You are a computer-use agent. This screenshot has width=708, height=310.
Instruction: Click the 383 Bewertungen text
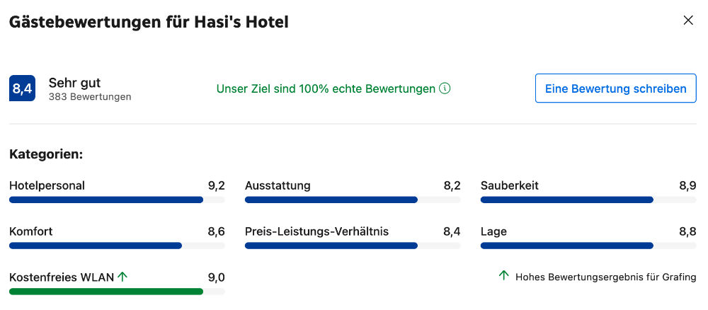pyautogui.click(x=90, y=97)
